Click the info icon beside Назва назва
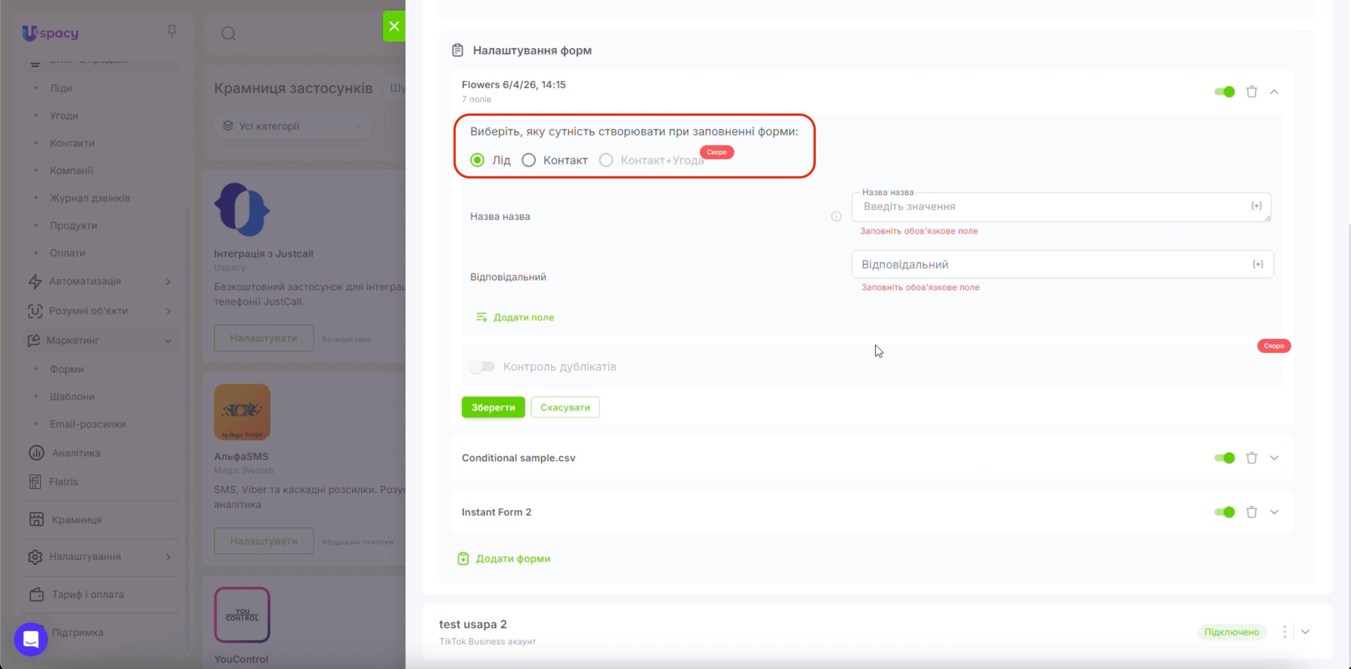The width and height of the screenshot is (1351, 669). click(x=836, y=216)
